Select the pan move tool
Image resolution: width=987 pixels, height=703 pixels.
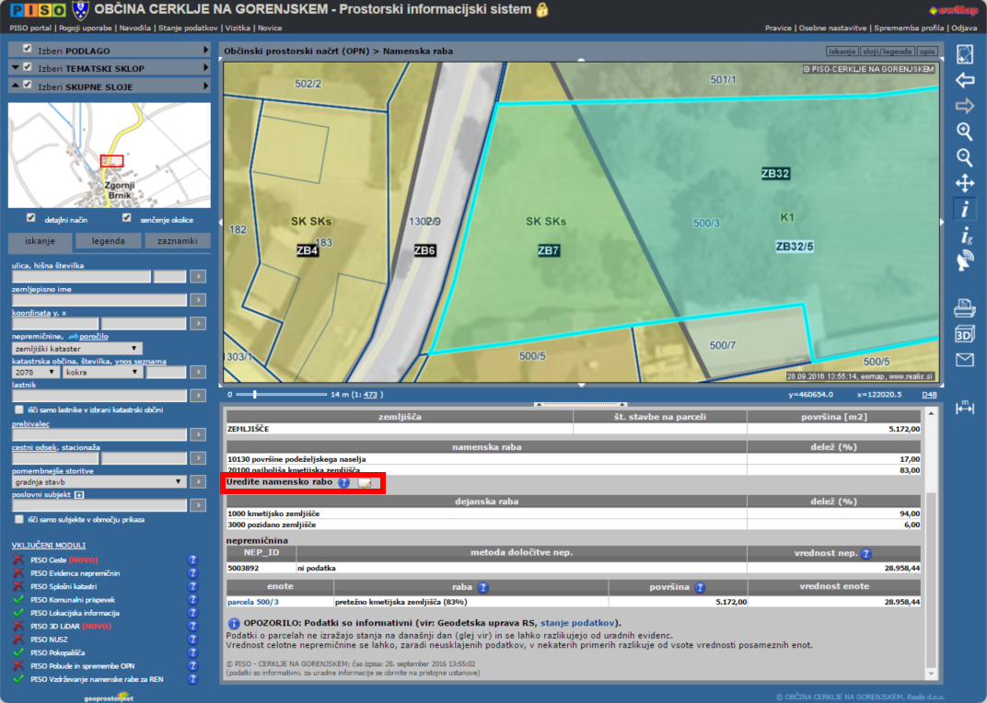(964, 183)
